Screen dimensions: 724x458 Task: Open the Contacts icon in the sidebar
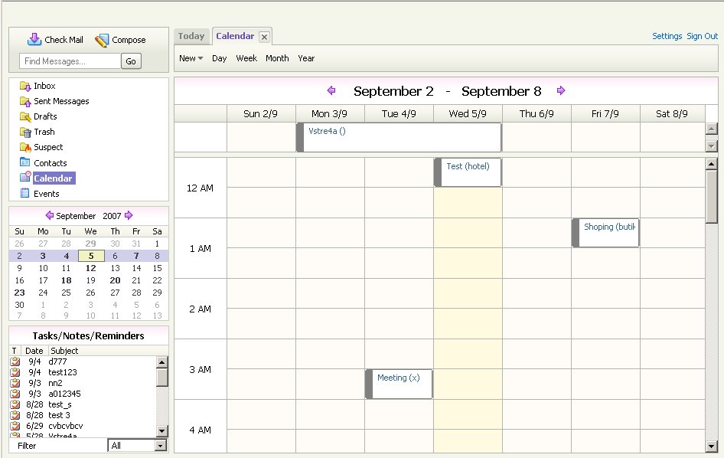pyautogui.click(x=26, y=162)
